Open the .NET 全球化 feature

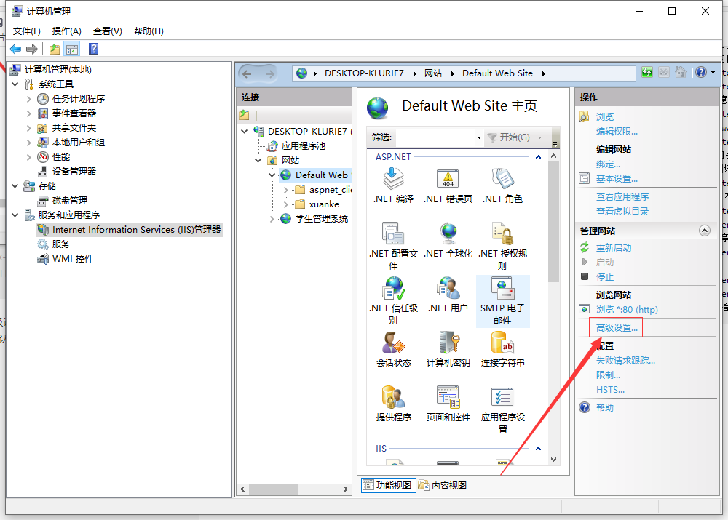[x=447, y=240]
